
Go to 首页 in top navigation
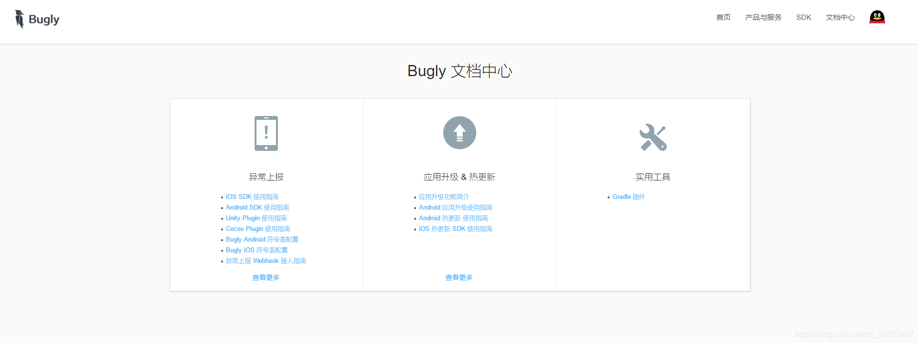723,17
